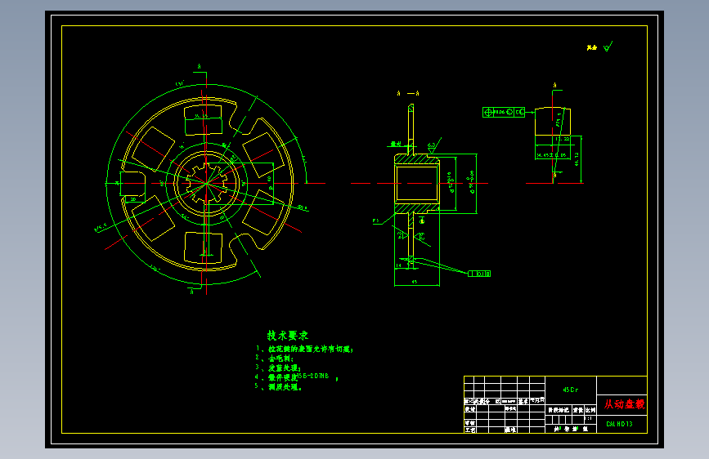709x459 pixels.
Task: Click technical requirement line 2 去毛刺
Action: [274, 359]
